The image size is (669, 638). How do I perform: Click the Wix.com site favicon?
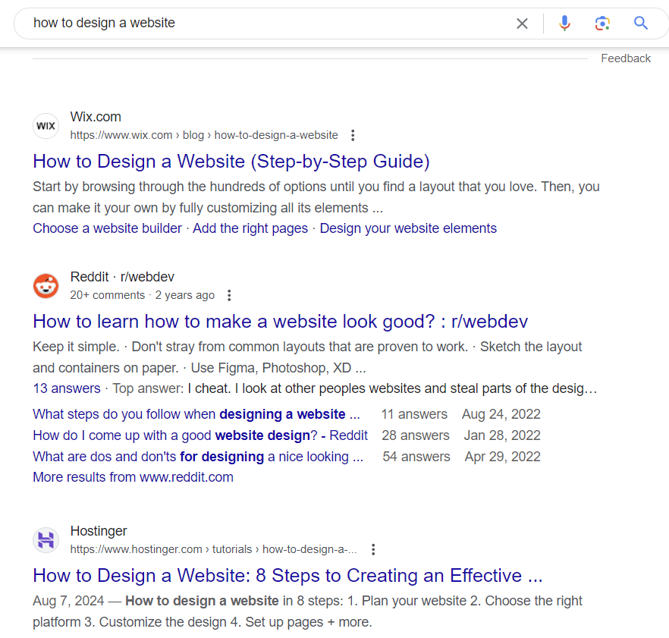[46, 125]
